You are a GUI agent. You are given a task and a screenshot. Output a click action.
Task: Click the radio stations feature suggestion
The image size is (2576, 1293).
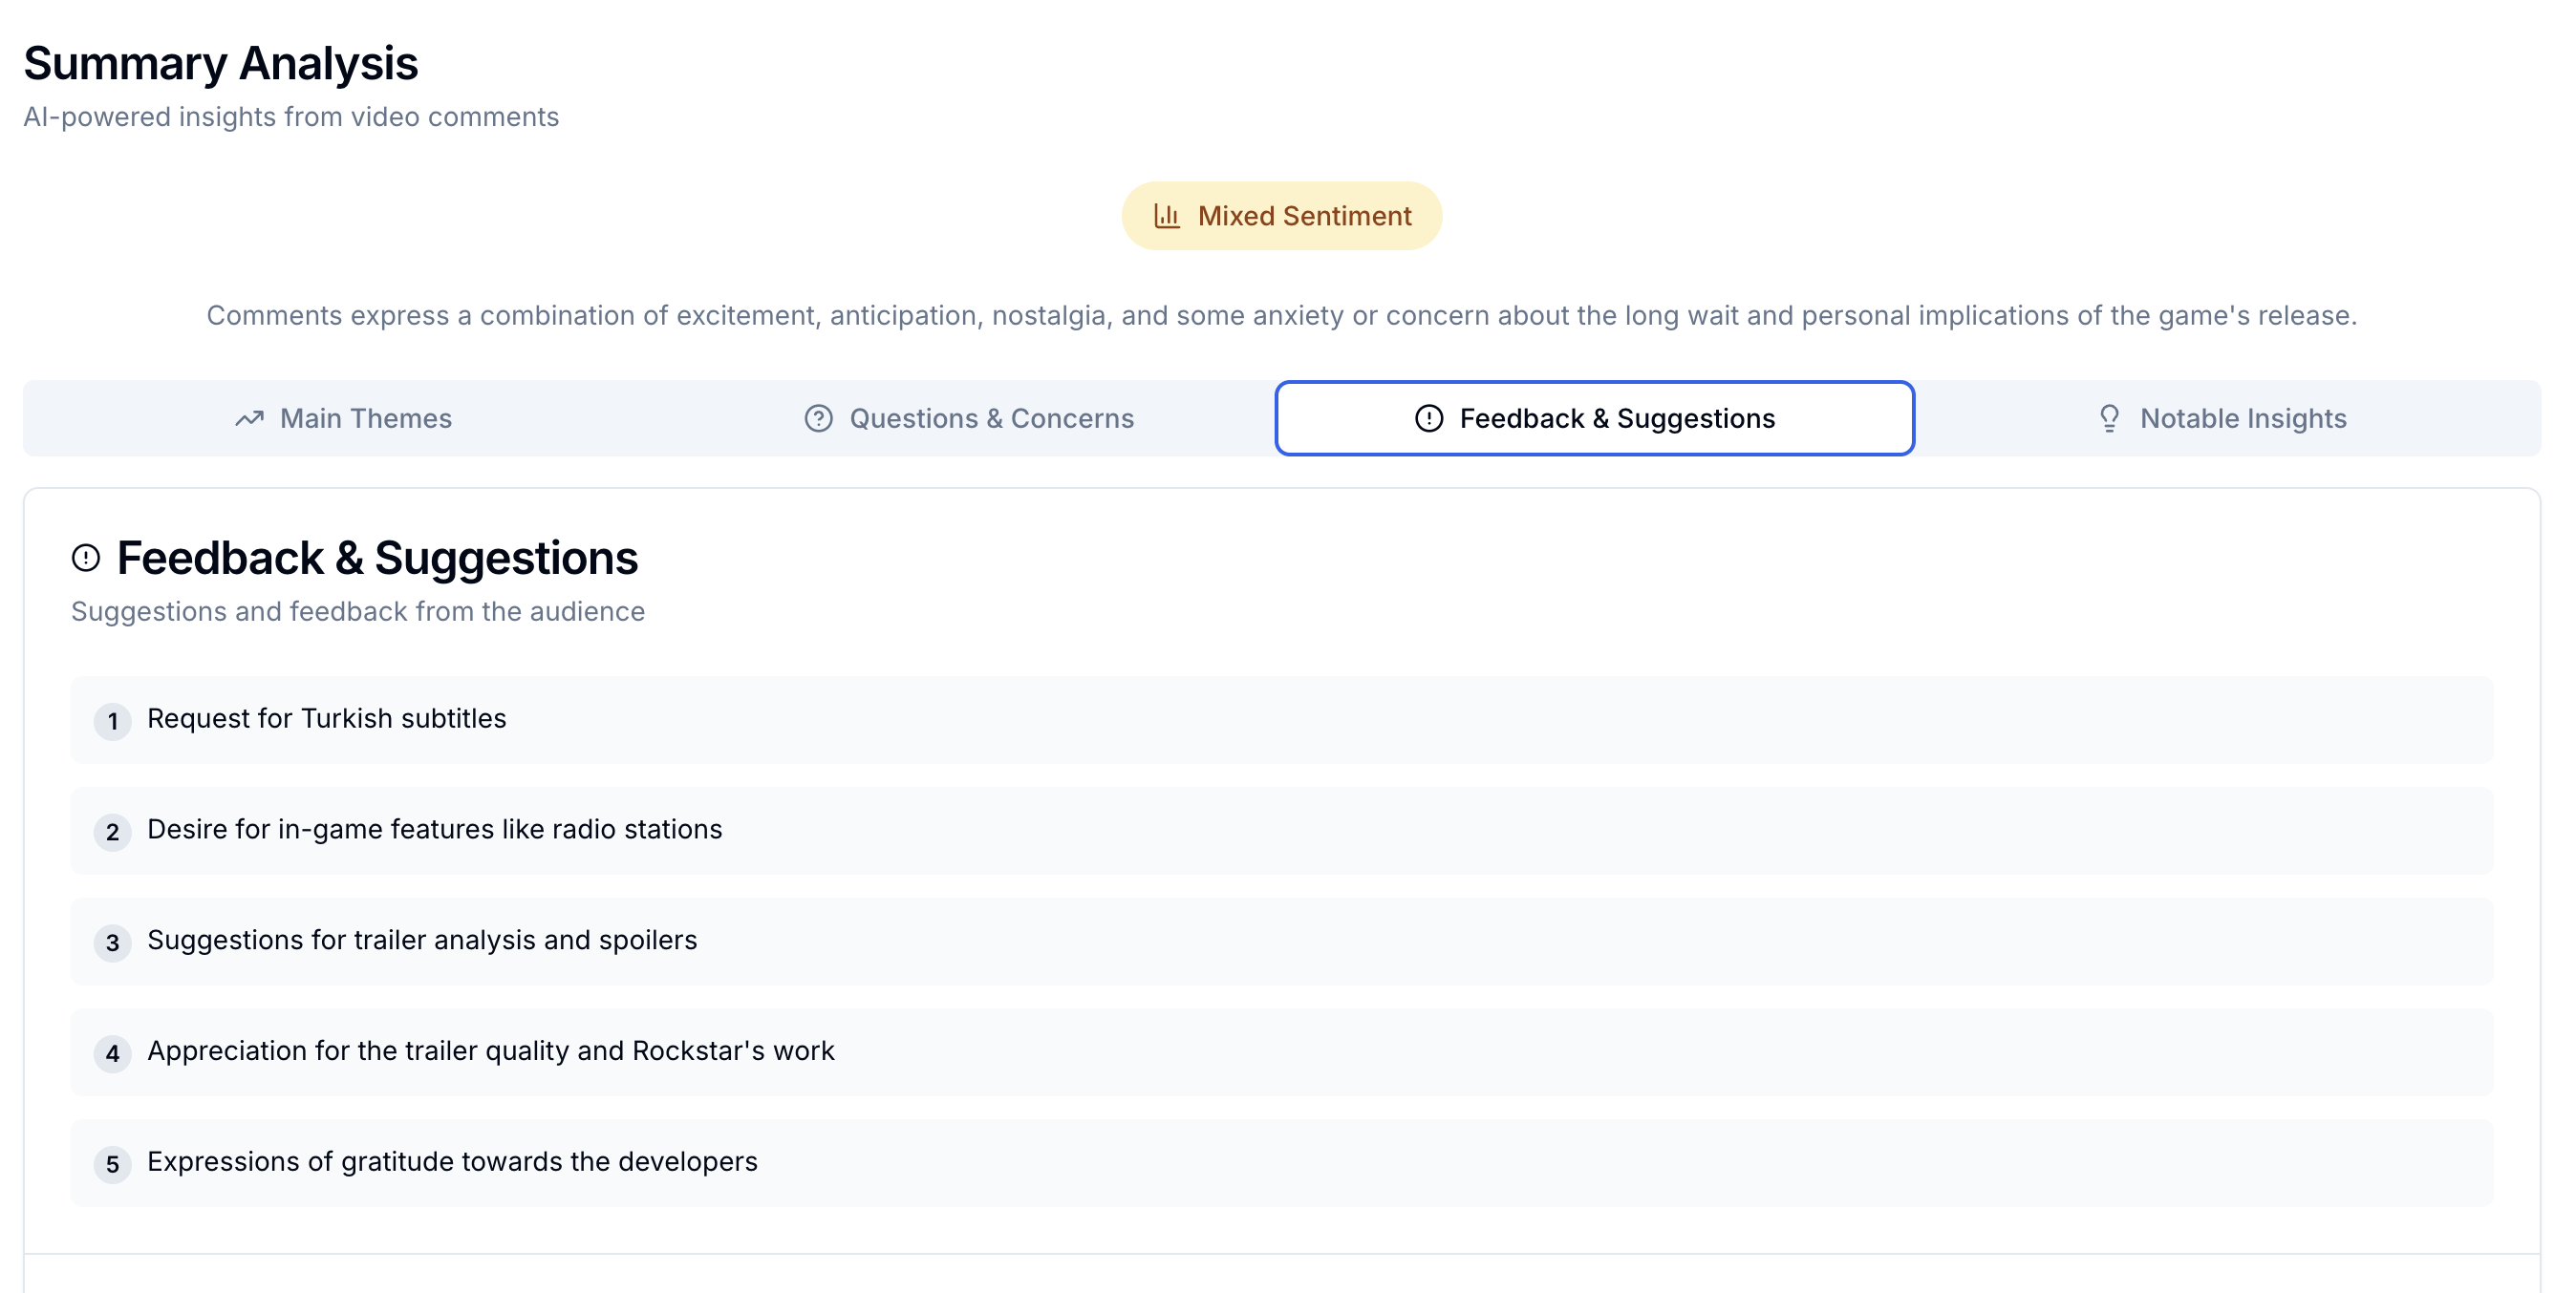(434, 831)
